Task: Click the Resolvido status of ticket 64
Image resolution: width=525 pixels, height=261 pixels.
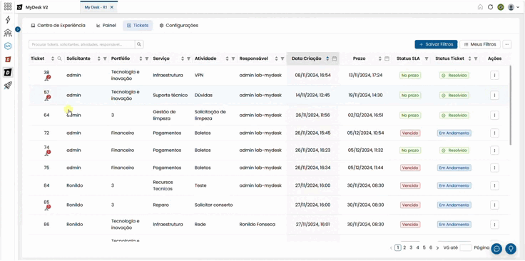Action: pyautogui.click(x=454, y=115)
